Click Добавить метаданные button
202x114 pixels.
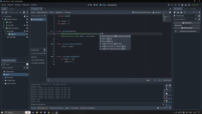pos(187,31)
